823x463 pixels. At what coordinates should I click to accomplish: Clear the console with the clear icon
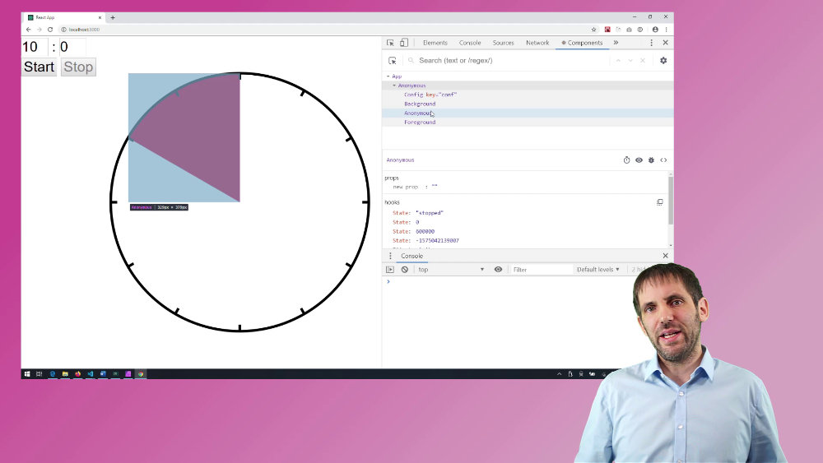click(405, 270)
